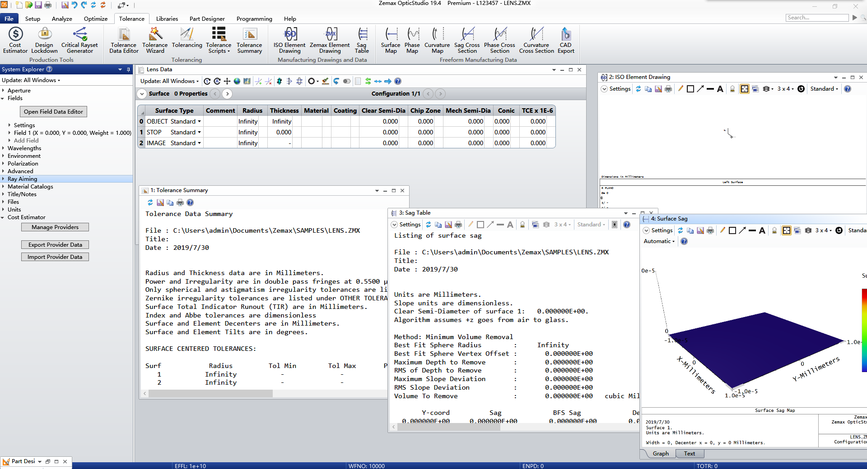867x469 pixels.
Task: Toggle the active cursor button in Surface Sag
Action: [x=786, y=230]
